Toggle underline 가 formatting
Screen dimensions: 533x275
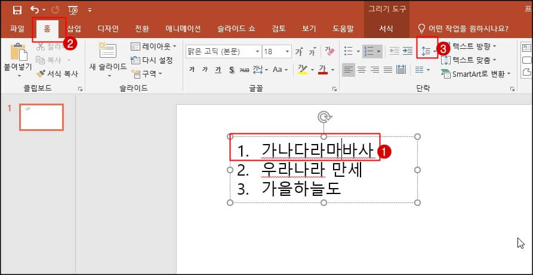(218, 70)
